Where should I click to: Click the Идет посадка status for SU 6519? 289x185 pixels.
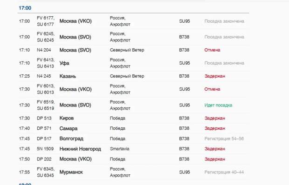[x=218, y=105]
